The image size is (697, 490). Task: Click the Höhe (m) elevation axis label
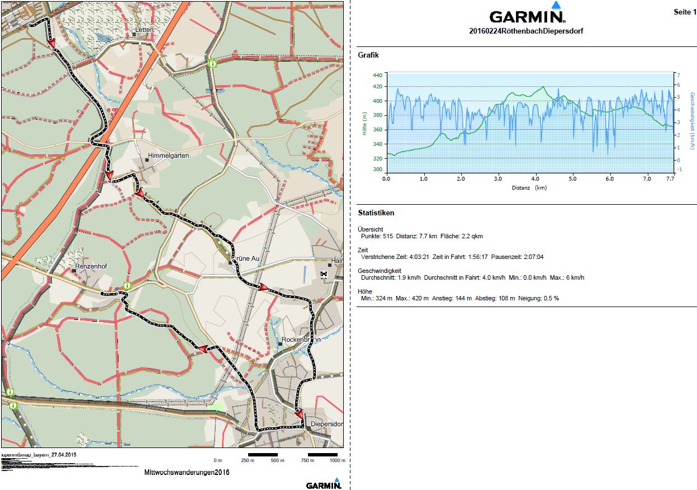[364, 124]
